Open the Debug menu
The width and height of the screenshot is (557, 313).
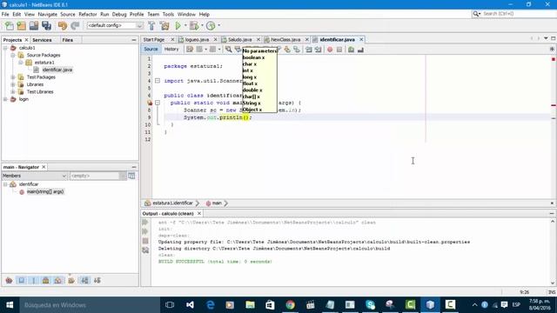point(119,14)
